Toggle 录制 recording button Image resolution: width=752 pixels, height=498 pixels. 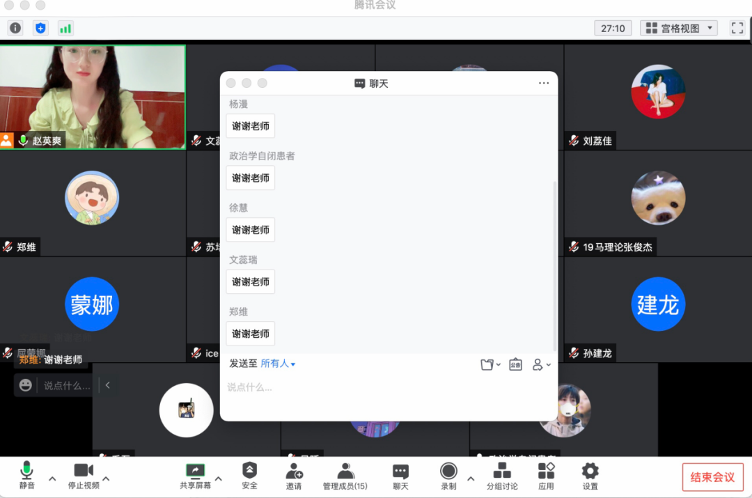point(448,476)
